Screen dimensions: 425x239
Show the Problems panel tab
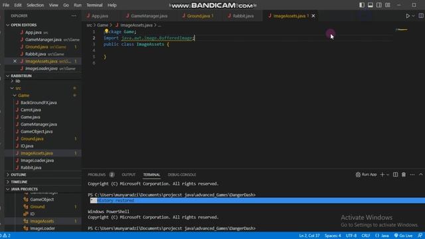click(x=101, y=175)
